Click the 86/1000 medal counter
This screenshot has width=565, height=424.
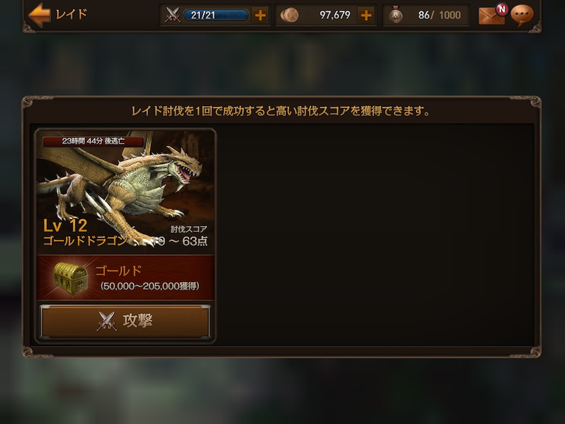[439, 15]
